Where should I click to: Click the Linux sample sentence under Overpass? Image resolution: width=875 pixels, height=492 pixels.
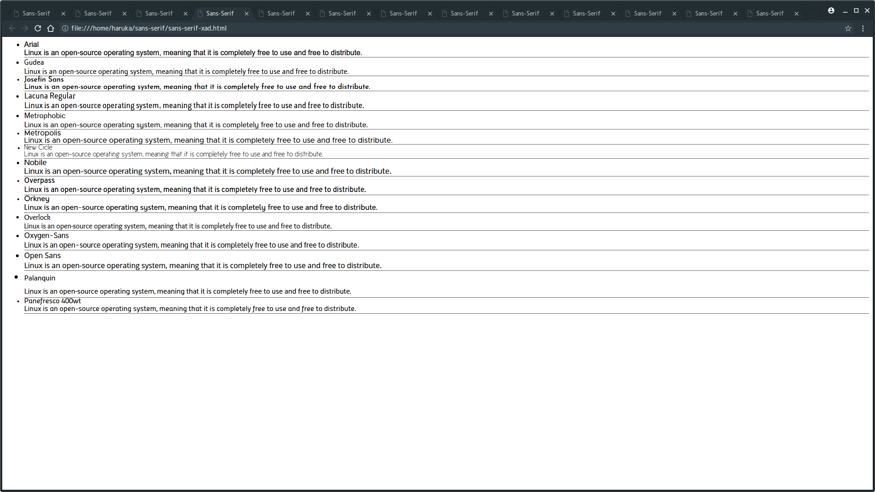pyautogui.click(x=195, y=190)
